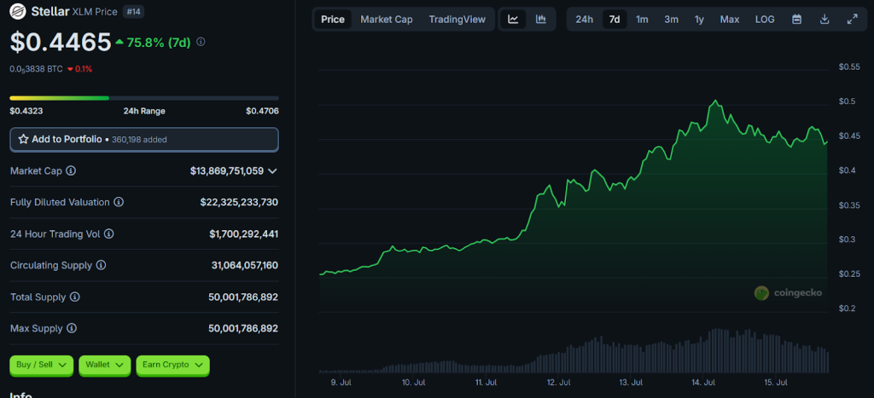Click trading volume $1,700,292,441
Viewport: 874px width, 398px height.
243,234
